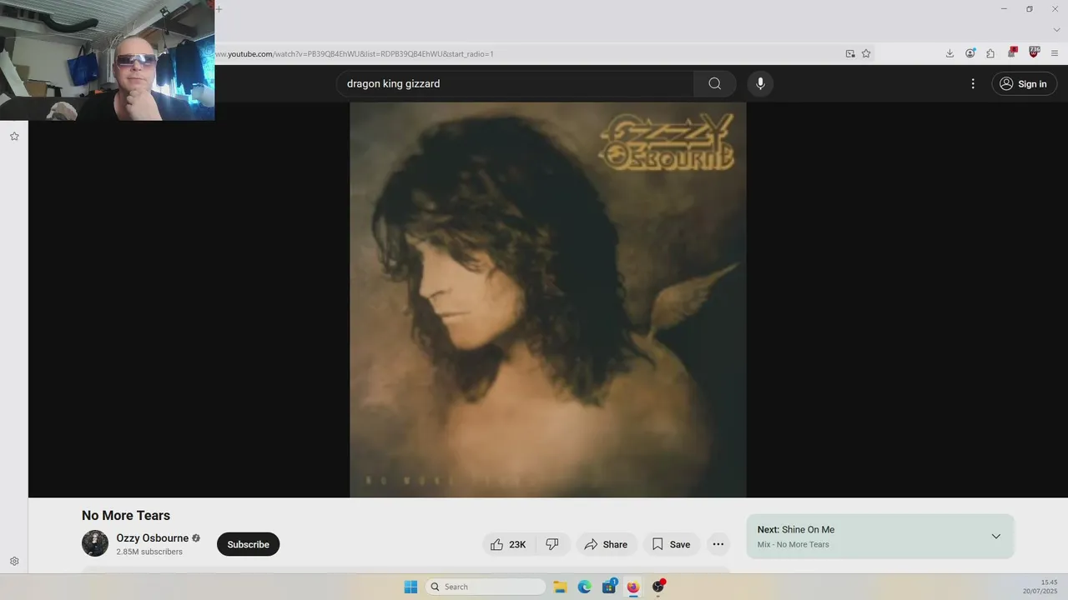Launch Microsoft Edge from the taskbar

point(585,587)
